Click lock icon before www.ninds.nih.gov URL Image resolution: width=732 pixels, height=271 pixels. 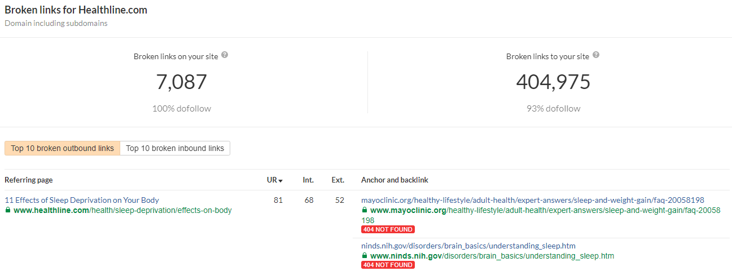pos(365,256)
